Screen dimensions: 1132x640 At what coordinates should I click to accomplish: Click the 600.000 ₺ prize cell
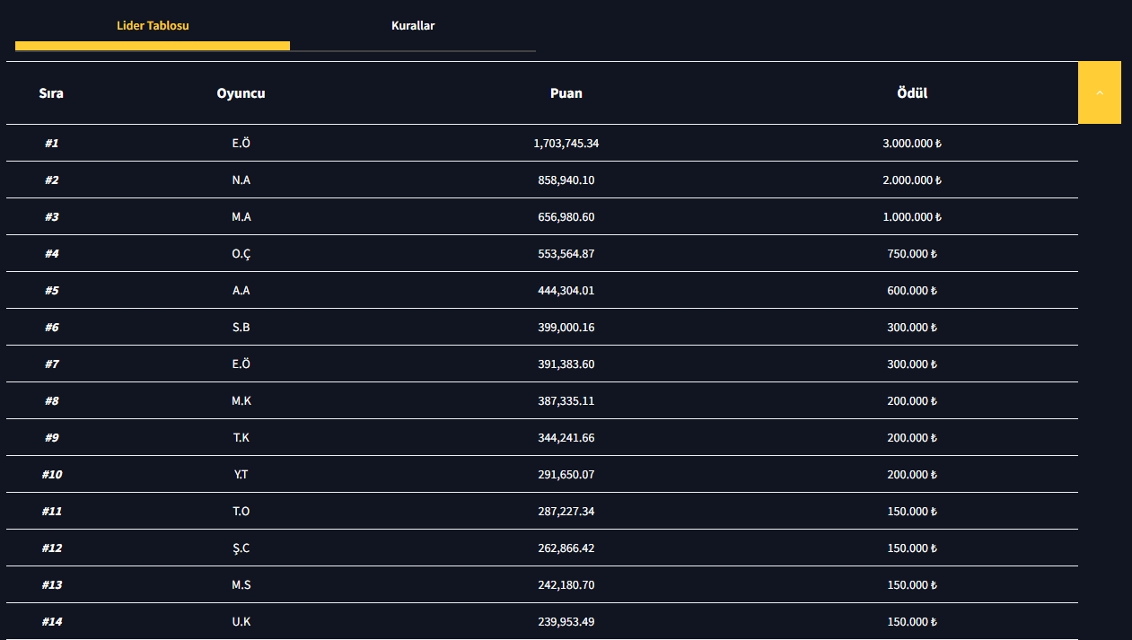[912, 290]
